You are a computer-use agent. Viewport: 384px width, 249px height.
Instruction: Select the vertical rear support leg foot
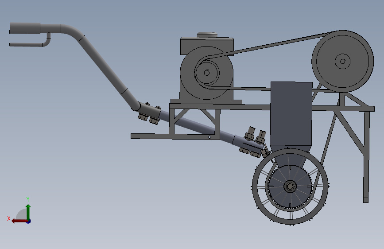[366, 200]
